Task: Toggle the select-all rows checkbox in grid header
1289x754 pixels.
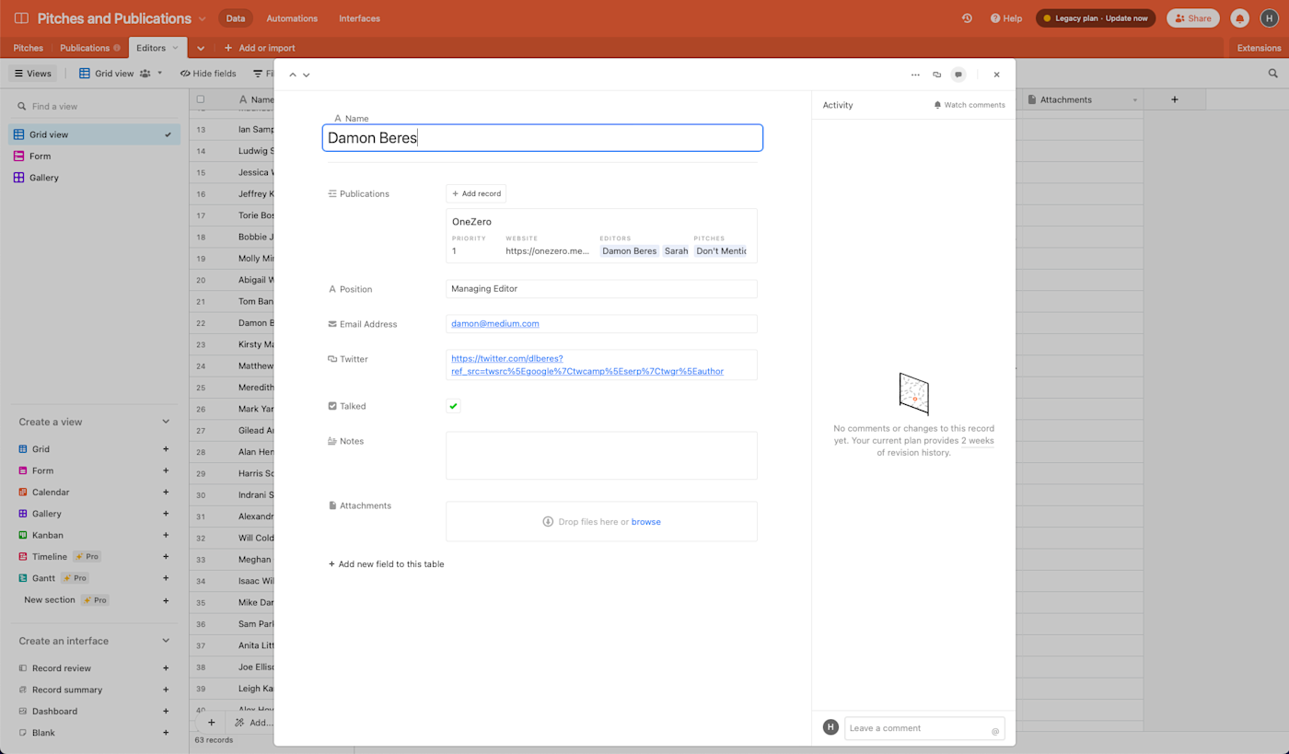Action: pyautogui.click(x=201, y=99)
